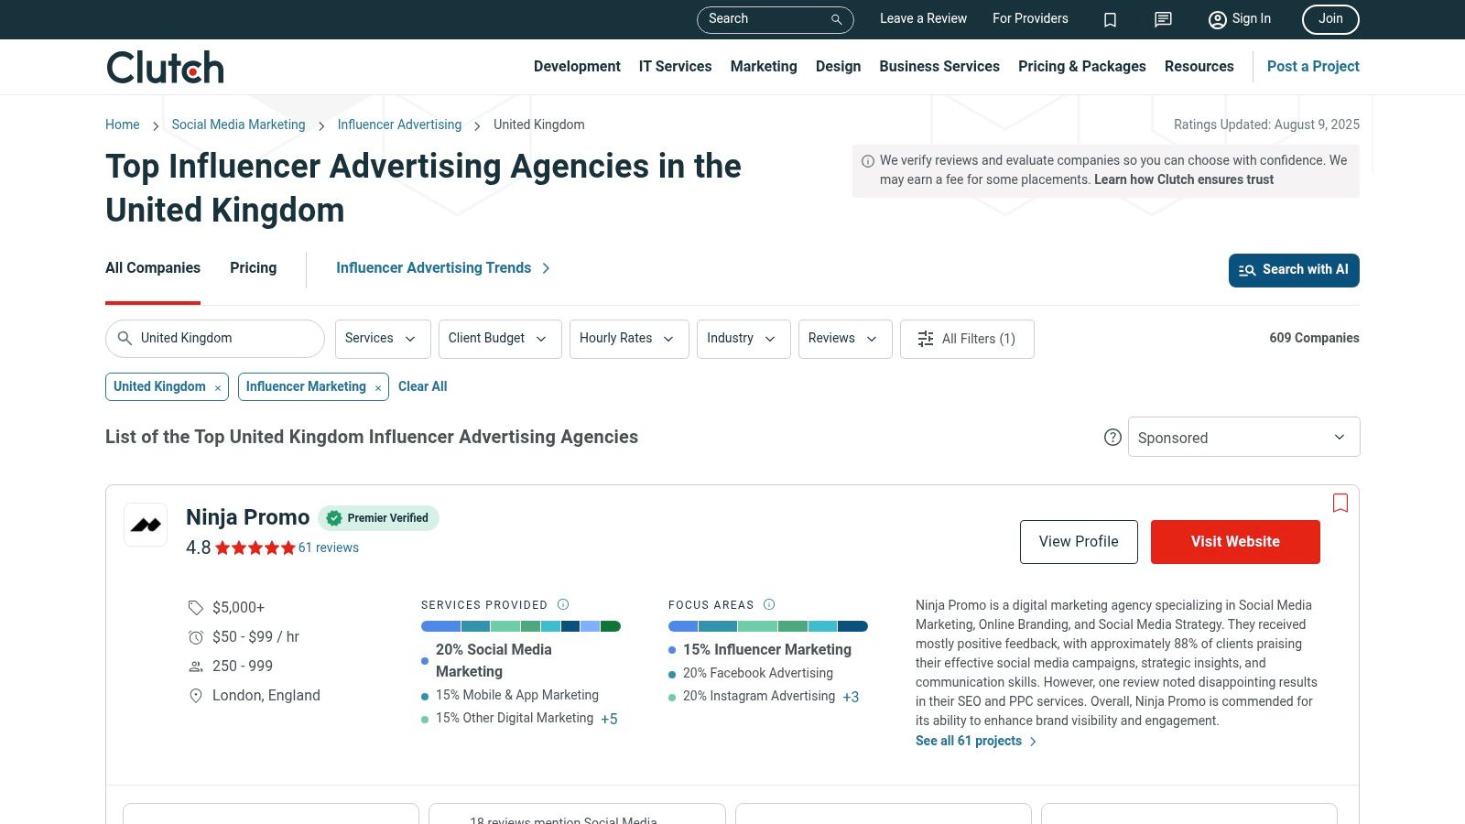Click the Services Provided color bar
Image resolution: width=1465 pixels, height=824 pixels.
pos(521,626)
